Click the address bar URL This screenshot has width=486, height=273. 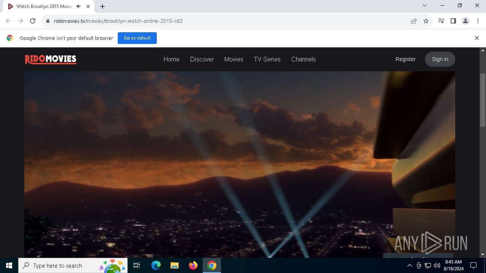[x=118, y=21]
